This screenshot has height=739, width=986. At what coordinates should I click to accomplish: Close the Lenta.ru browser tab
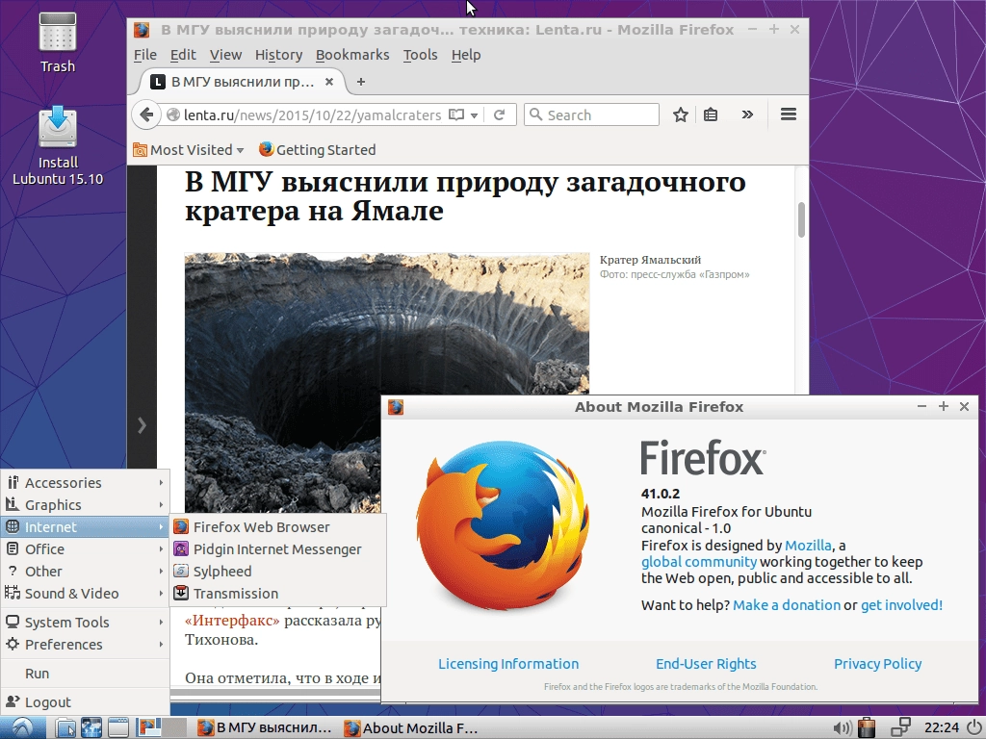[329, 82]
